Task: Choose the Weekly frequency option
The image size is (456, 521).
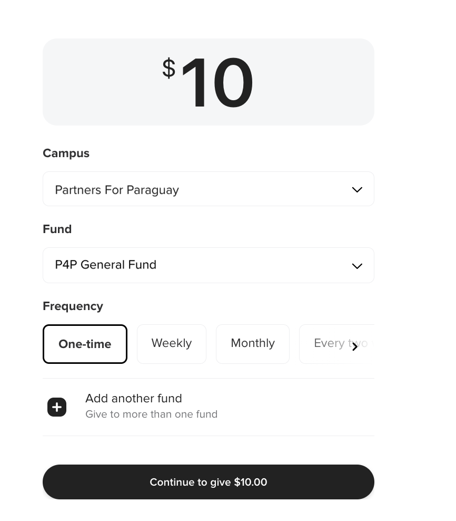Action: pyautogui.click(x=172, y=344)
